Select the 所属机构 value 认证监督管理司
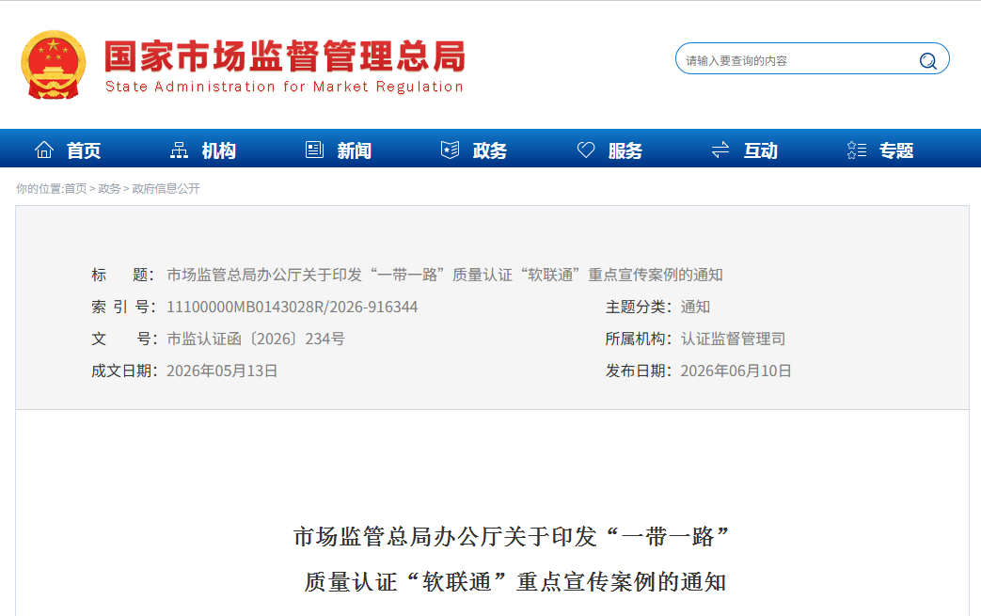This screenshot has width=981, height=616. pyautogui.click(x=734, y=339)
